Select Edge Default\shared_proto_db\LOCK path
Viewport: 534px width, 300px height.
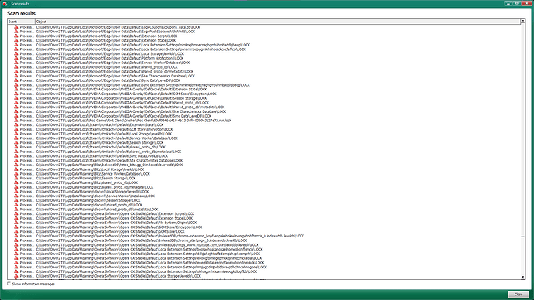[x=107, y=67]
